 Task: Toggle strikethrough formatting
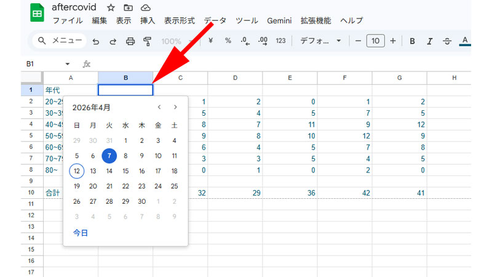447,41
